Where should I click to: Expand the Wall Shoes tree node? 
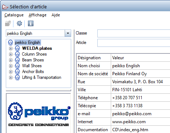tap(11, 66)
